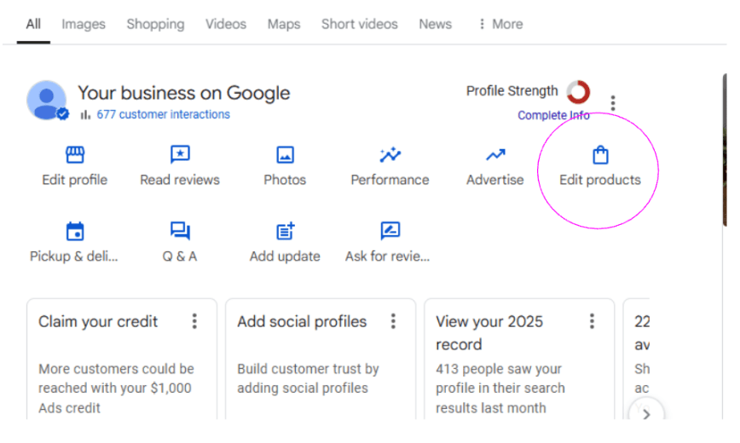This screenshot has width=740, height=443.
Task: Open the View your 2025 record card menu
Action: coord(592,321)
